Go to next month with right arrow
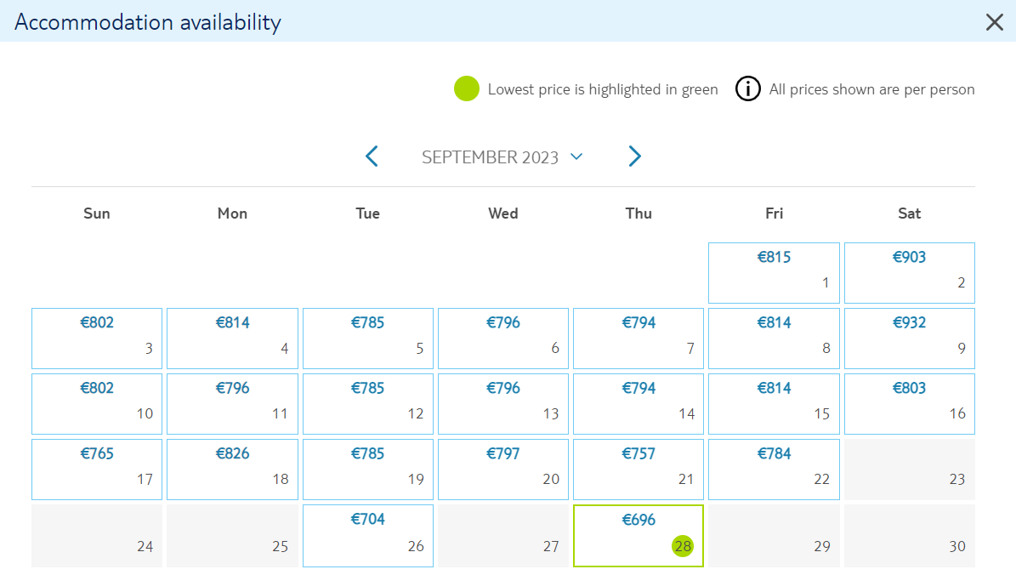 tap(634, 157)
